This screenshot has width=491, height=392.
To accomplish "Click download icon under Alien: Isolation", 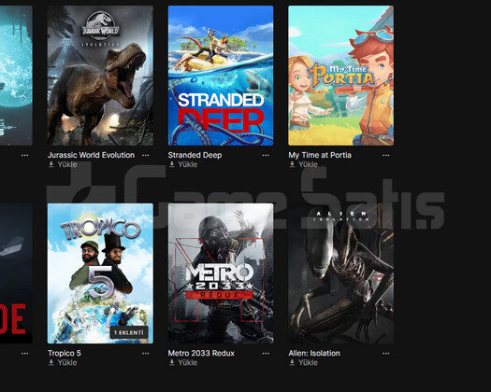I will coord(292,363).
